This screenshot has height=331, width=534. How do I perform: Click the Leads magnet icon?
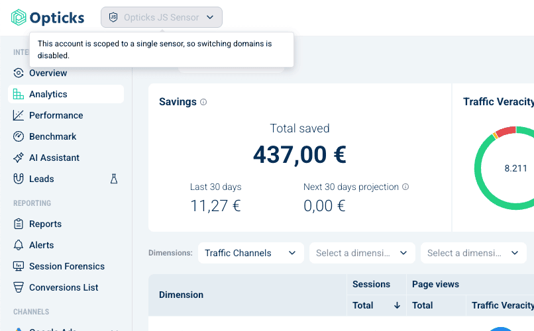click(19, 179)
